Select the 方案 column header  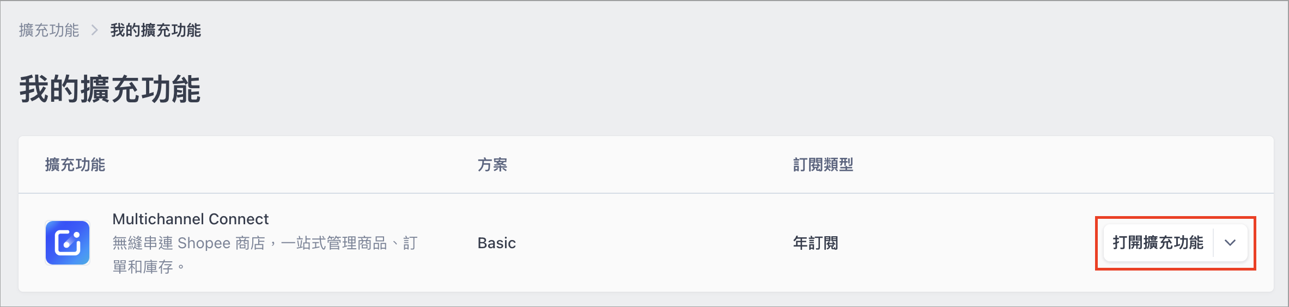click(493, 164)
